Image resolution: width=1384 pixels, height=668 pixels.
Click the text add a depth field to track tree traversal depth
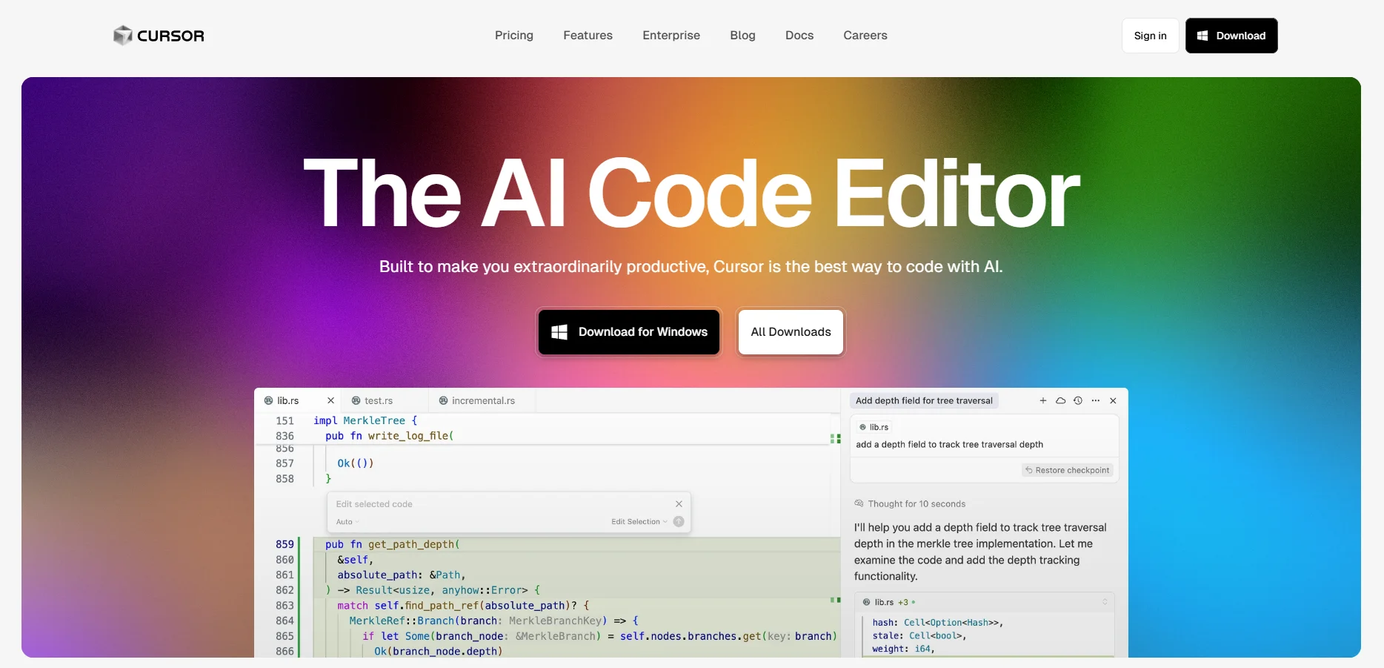pos(949,445)
